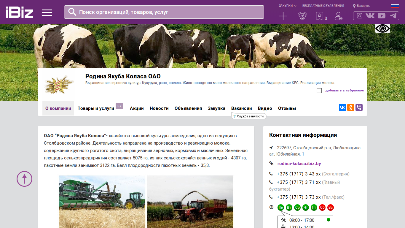Open the handshake partners icon
This screenshot has height=228, width=405.
(x=302, y=16)
